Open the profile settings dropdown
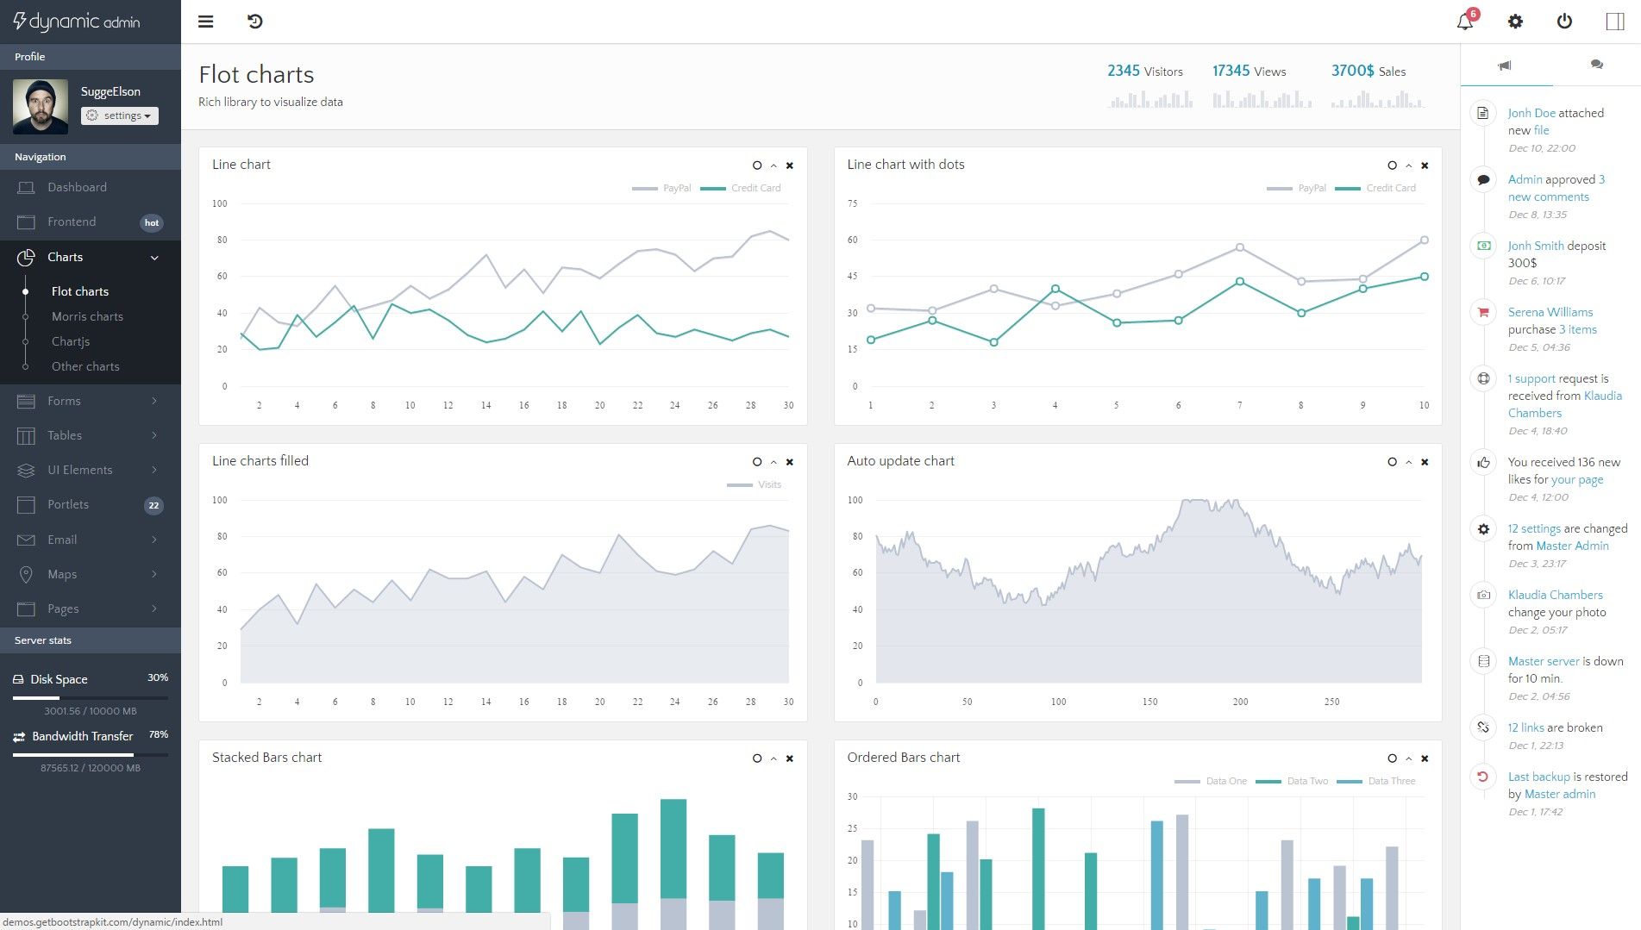The height and width of the screenshot is (930, 1641). point(120,115)
